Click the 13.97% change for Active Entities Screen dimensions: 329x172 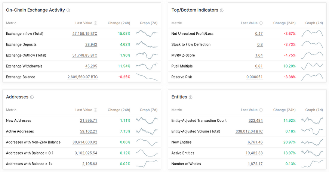pyautogui.click(x=289, y=153)
